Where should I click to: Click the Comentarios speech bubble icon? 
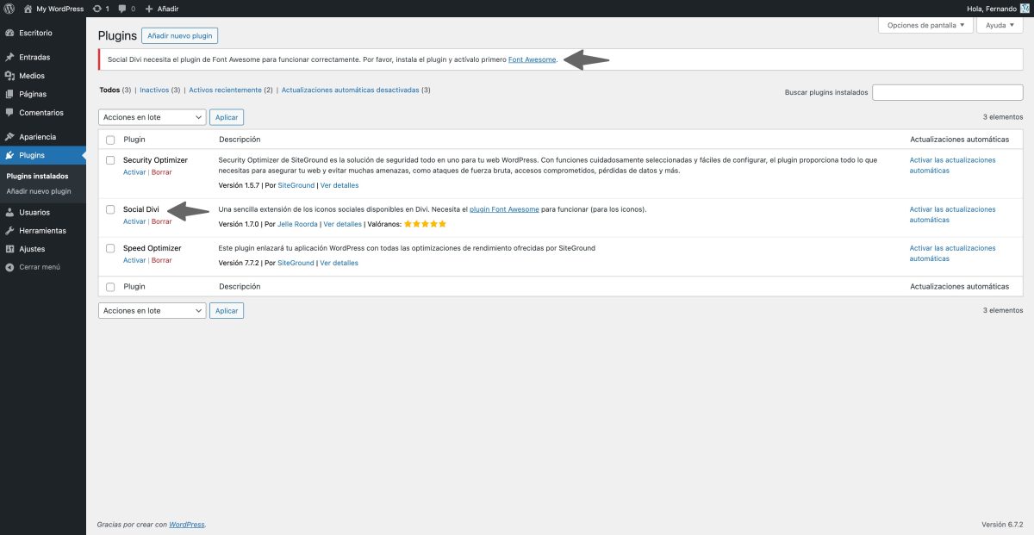tap(9, 112)
